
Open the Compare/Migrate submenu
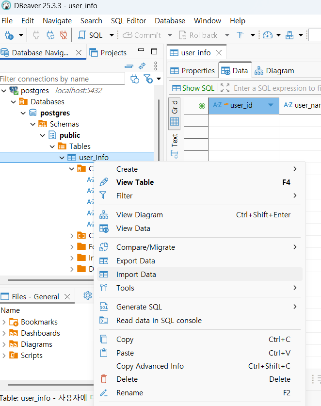[200, 247]
